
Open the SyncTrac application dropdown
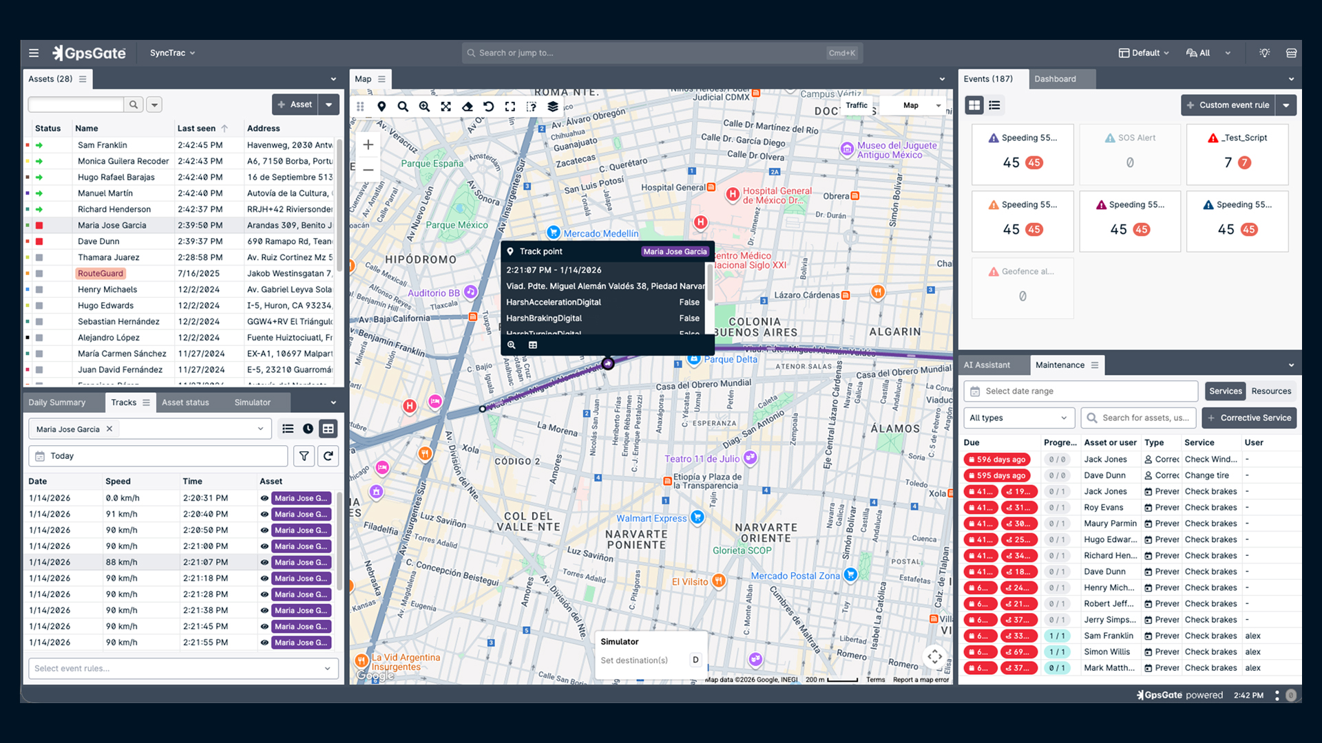172,53
